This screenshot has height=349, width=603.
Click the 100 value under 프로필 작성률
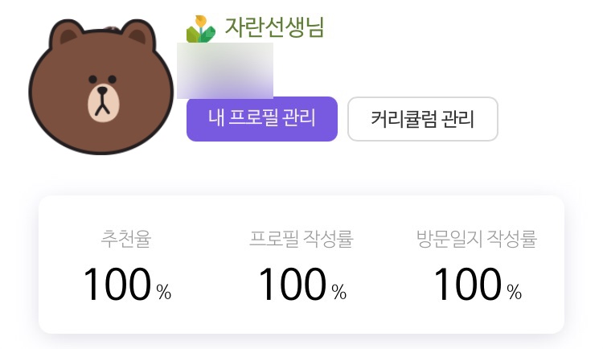click(293, 284)
